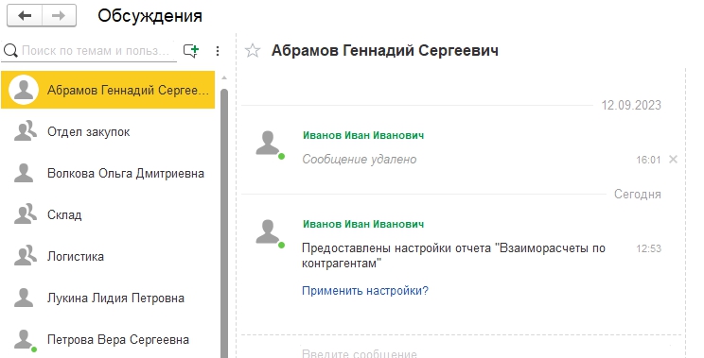
Task: Click the Сегодня date separator
Action: [638, 194]
